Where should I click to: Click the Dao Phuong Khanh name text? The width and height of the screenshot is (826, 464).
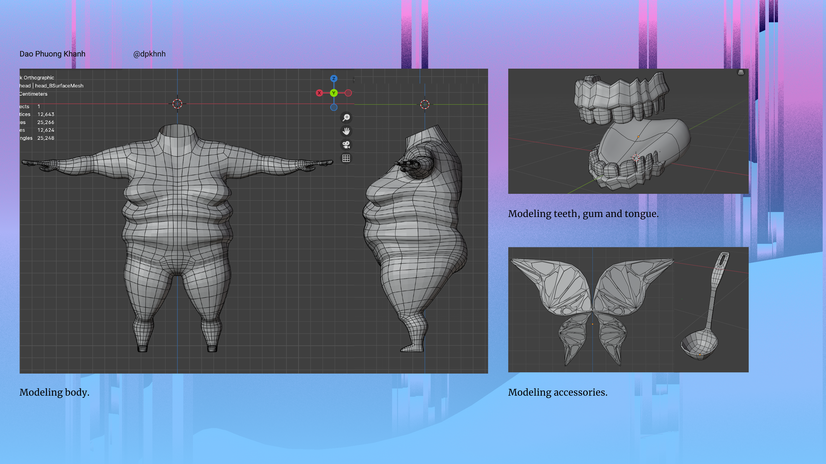point(52,54)
